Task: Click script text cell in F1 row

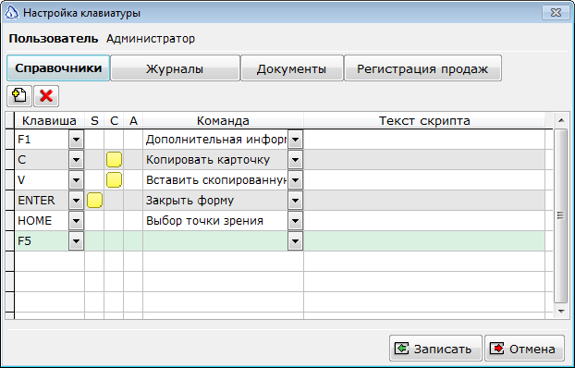Action: pos(424,140)
